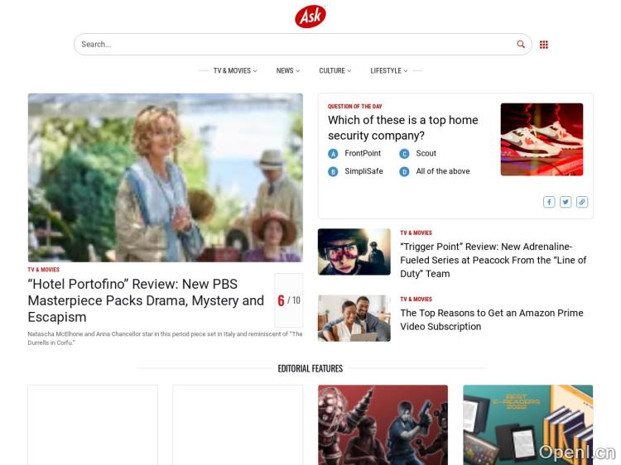Select answer B SimpliSafe
The image size is (621, 465).
(356, 171)
